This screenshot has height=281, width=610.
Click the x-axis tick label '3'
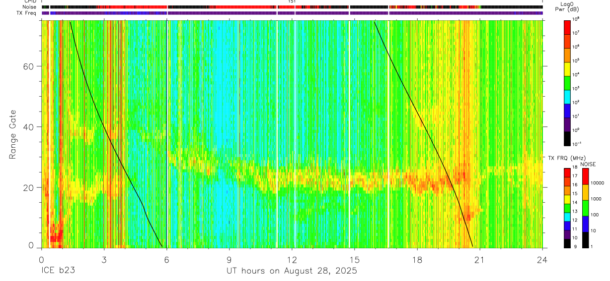tap(104, 259)
